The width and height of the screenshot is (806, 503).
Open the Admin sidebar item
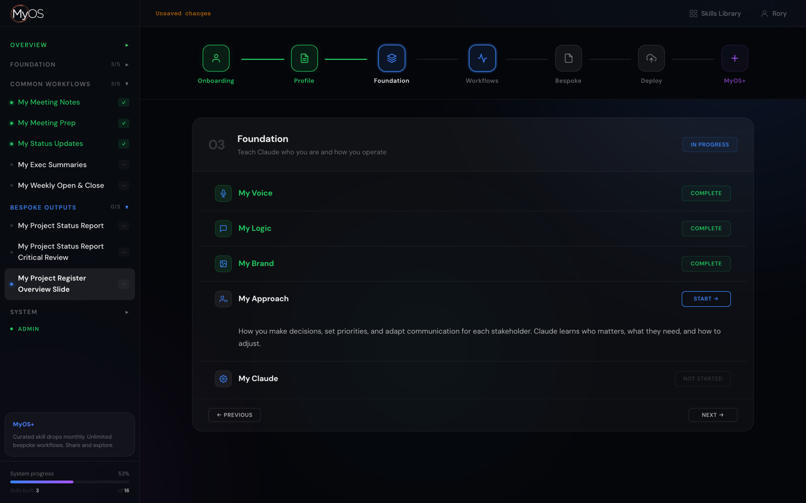[x=28, y=329]
